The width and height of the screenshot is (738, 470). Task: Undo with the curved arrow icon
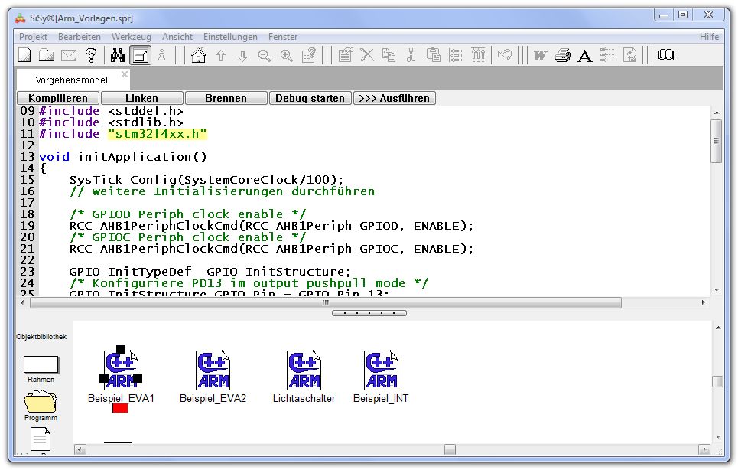point(505,55)
